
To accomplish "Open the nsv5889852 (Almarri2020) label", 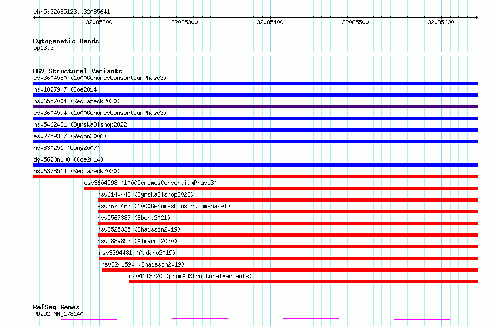I will (137, 241).
